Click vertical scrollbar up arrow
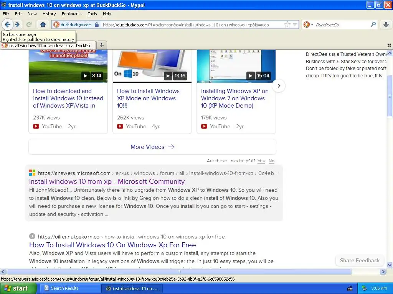Screen dimensions: 393x294 [x=390, y=53]
